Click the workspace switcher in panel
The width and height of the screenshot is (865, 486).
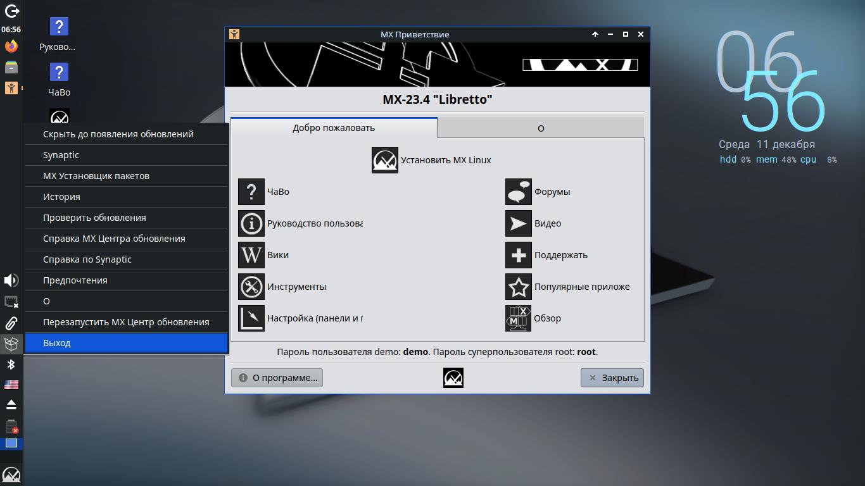point(11,444)
